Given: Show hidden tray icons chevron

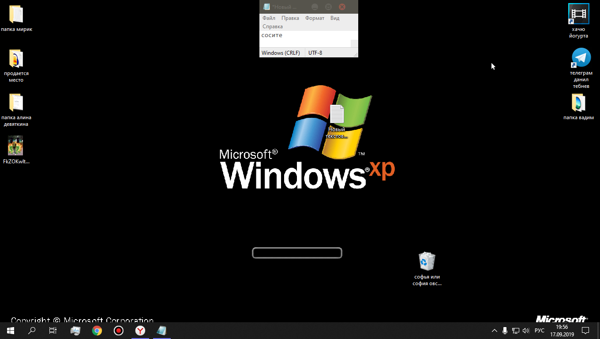Looking at the screenshot, I should coord(495,330).
